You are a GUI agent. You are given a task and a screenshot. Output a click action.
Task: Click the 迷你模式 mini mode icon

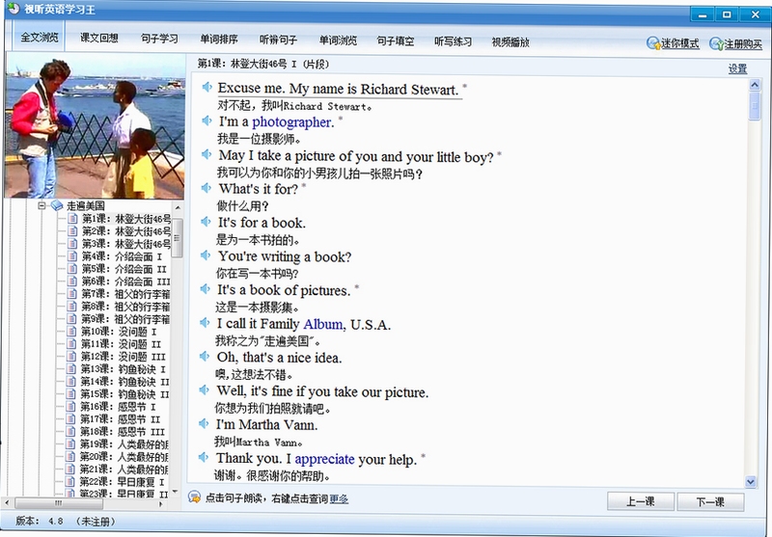pos(653,43)
